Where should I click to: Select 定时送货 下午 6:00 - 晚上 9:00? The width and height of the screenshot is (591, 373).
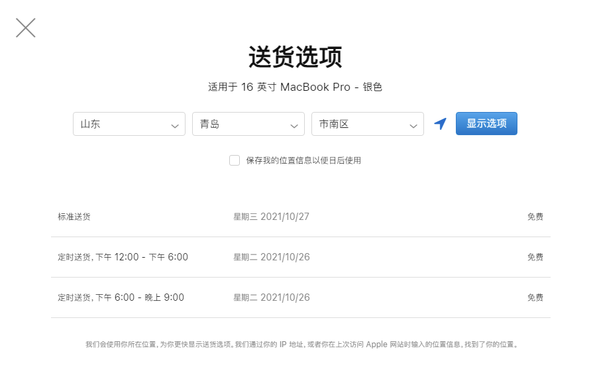[121, 297]
